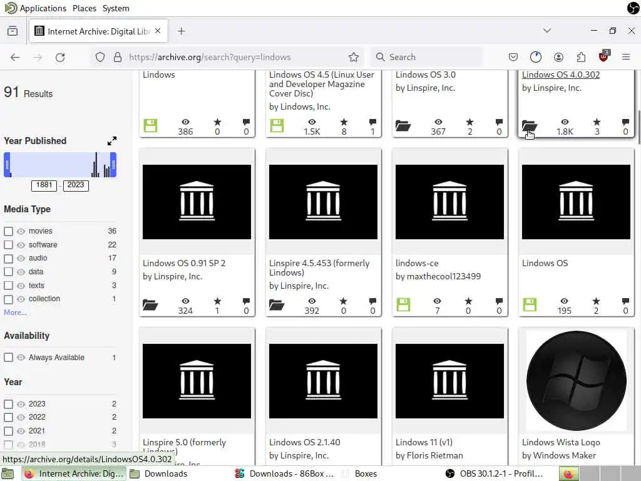Open the Lindows OS 3.0 title
Screen dimensions: 641x481
[x=425, y=75]
